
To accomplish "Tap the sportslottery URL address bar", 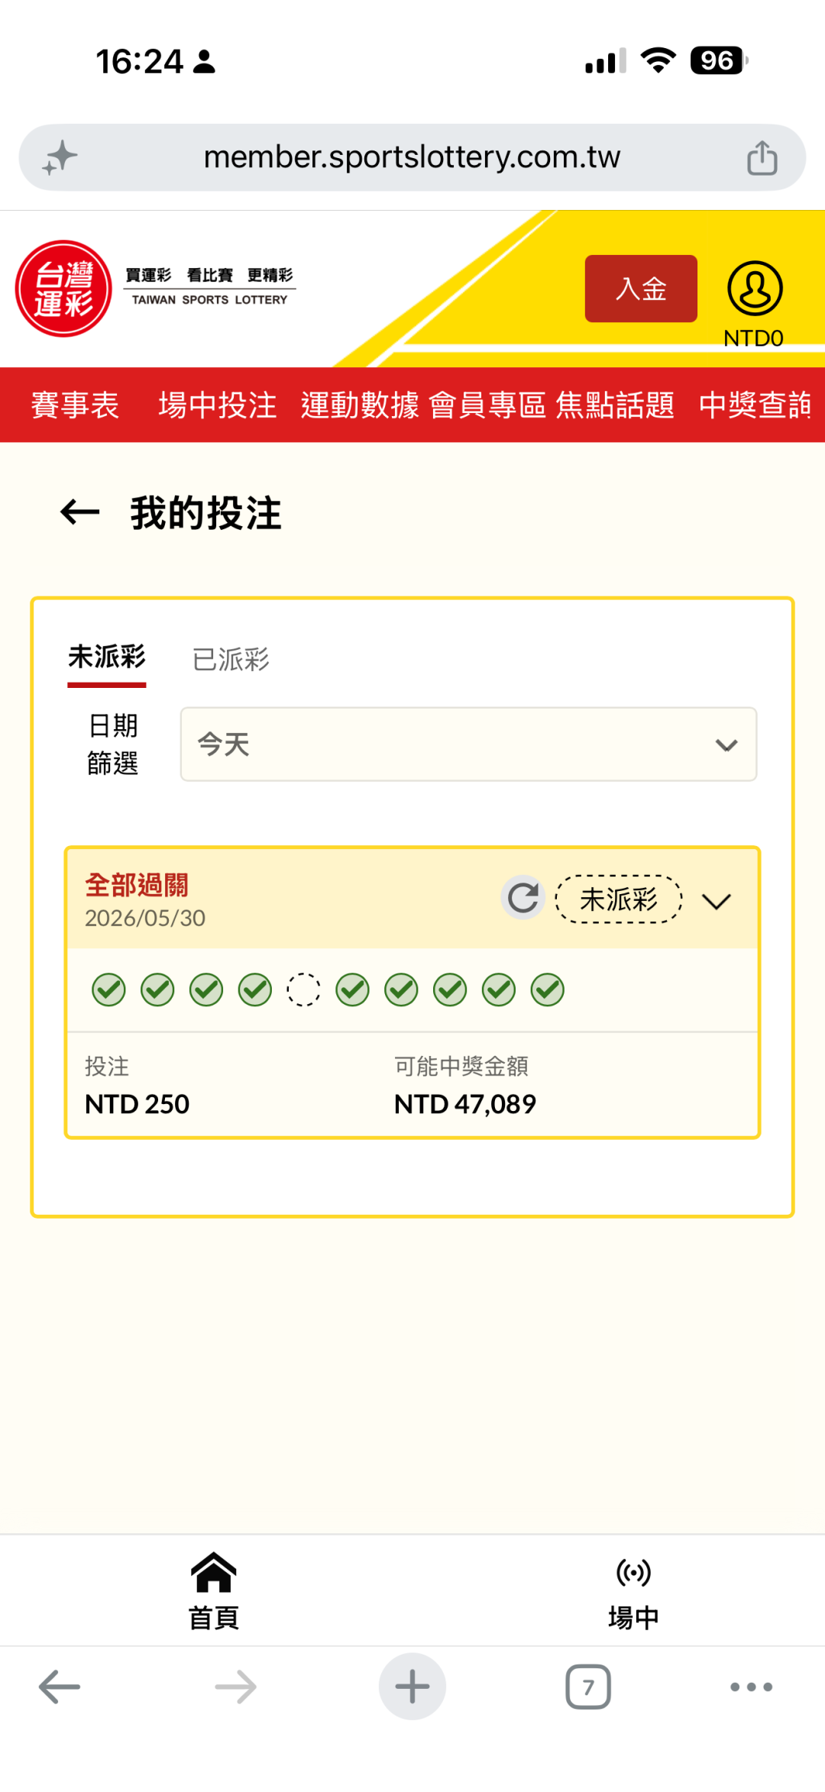I will [412, 157].
